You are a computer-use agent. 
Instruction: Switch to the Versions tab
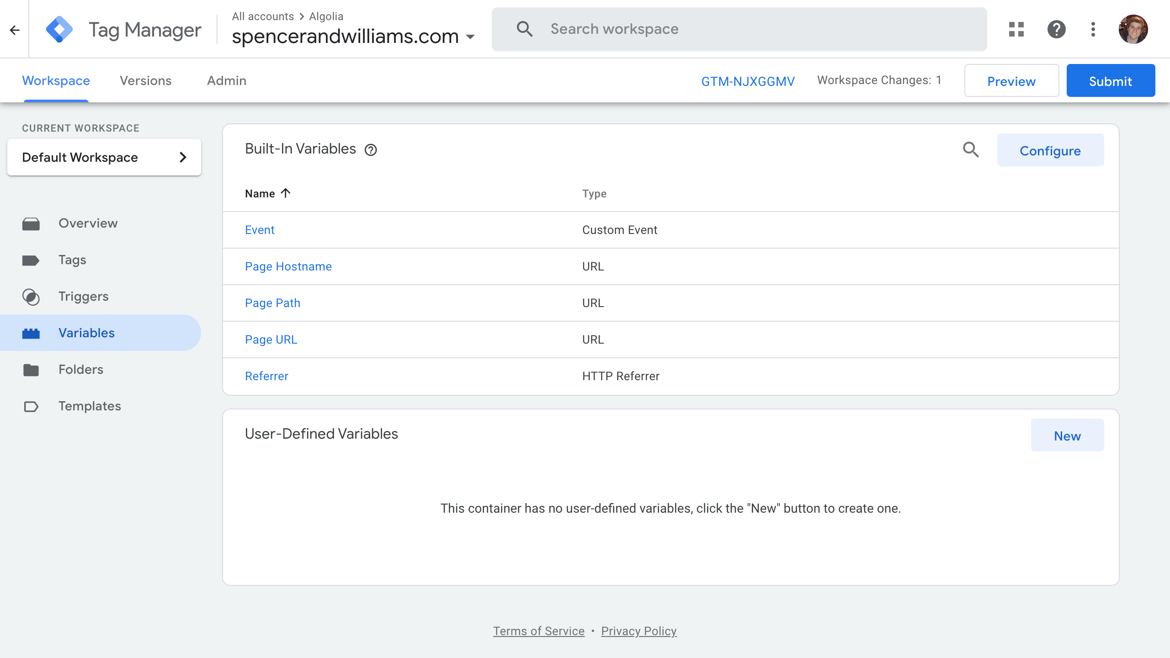tap(145, 80)
